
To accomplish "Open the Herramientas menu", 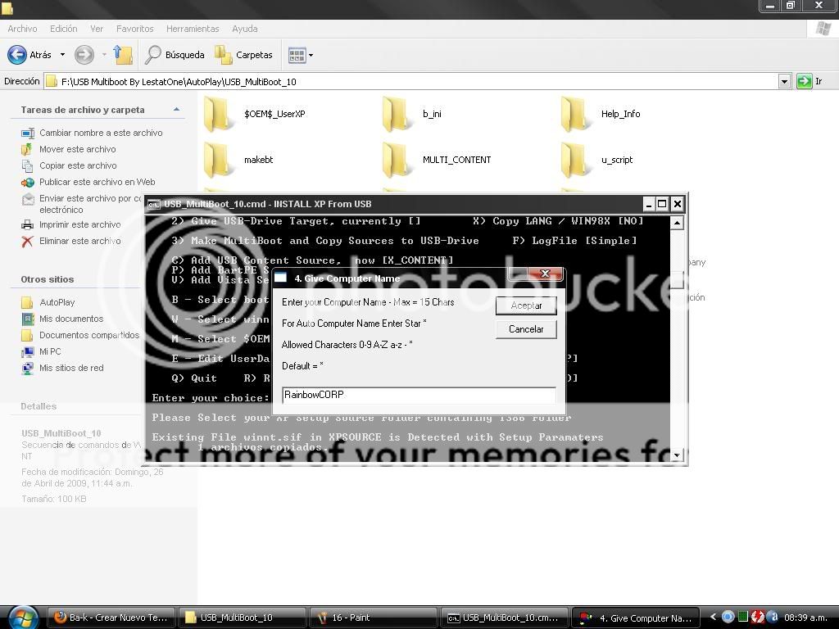I will (193, 29).
